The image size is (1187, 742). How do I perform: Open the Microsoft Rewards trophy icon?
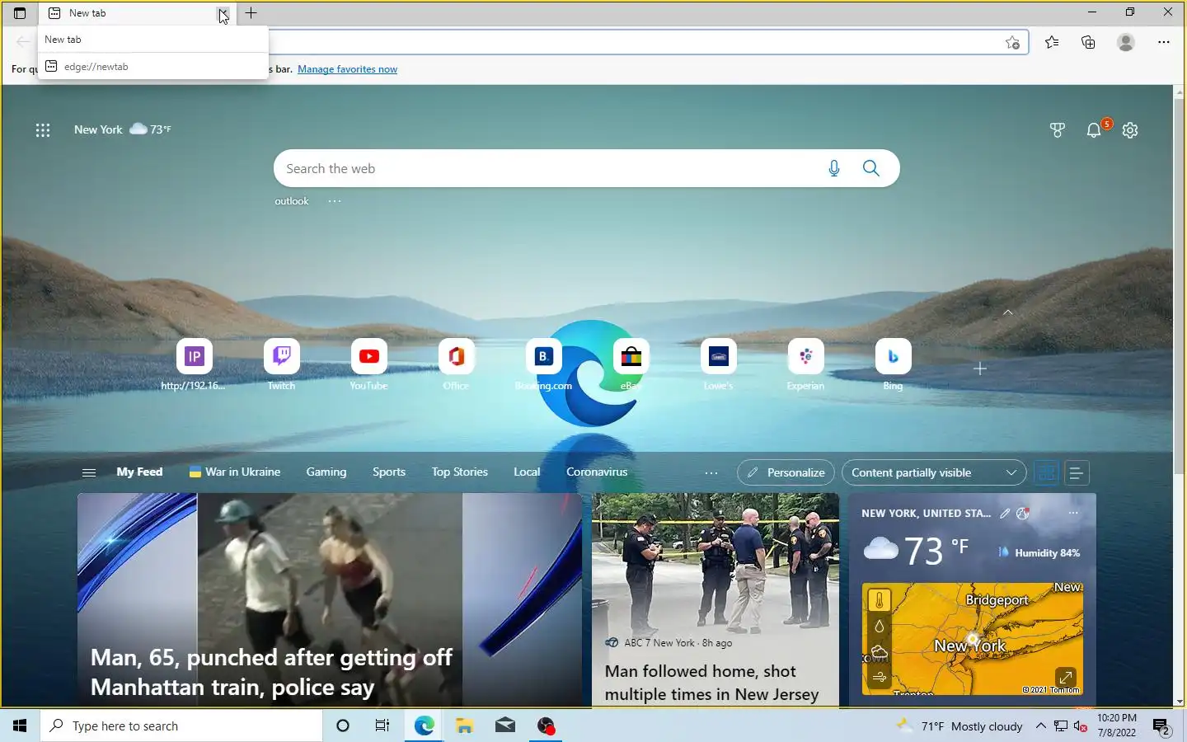1058,130
